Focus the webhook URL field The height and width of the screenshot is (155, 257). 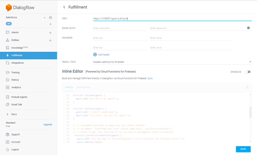[x=172, y=18]
